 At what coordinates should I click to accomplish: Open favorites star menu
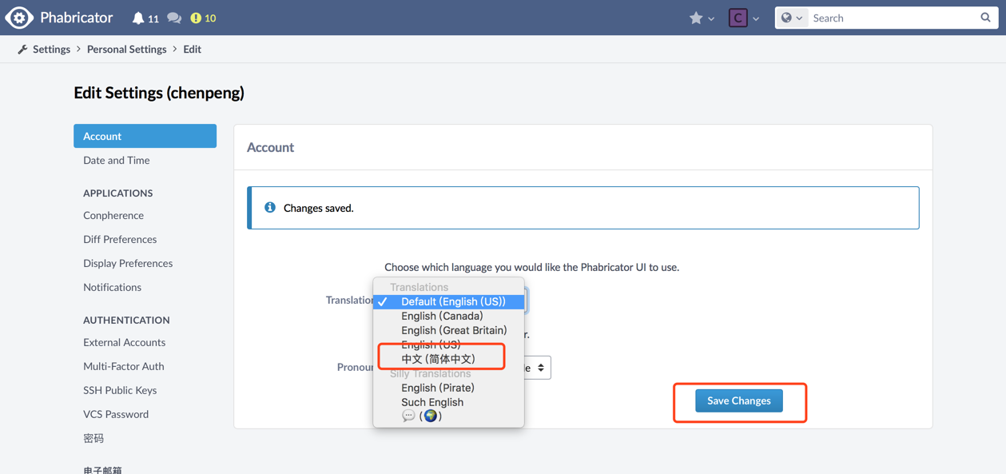click(696, 18)
